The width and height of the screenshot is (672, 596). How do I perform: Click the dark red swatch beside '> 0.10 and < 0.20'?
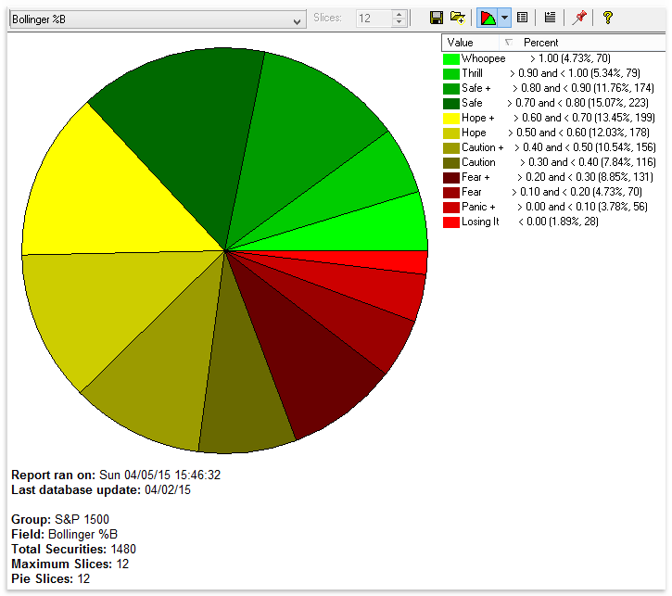pyautogui.click(x=450, y=193)
